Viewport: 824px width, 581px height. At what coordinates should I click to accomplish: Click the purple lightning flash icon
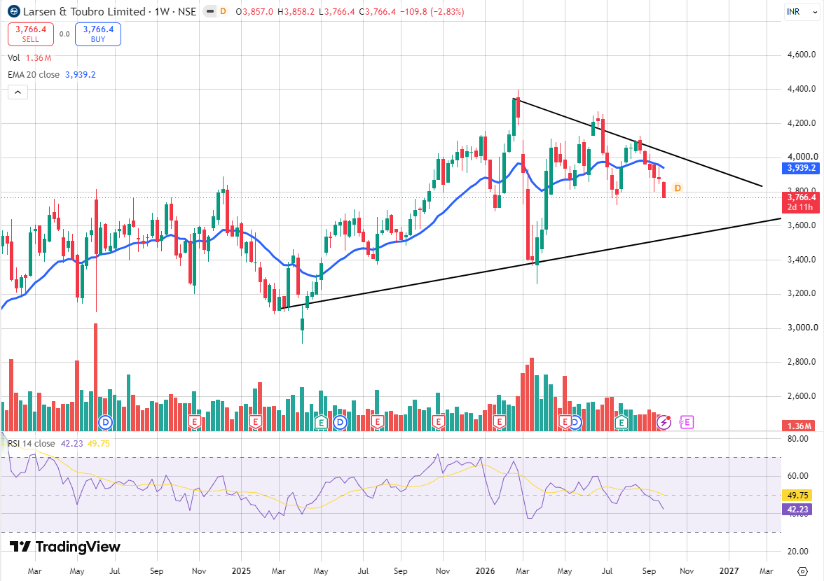[x=664, y=422]
